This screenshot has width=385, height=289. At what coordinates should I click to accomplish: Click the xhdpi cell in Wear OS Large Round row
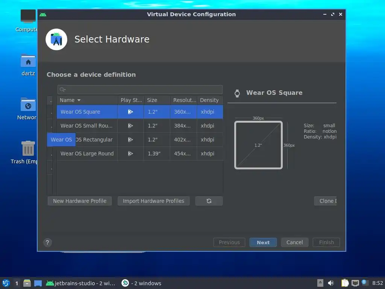(210, 154)
